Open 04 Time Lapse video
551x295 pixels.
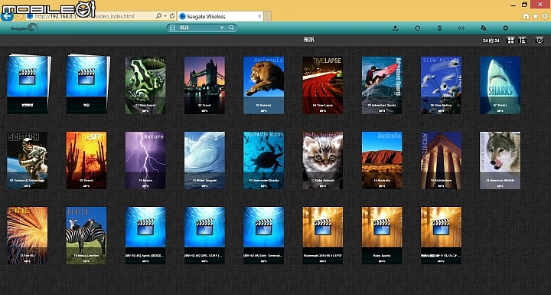[323, 85]
